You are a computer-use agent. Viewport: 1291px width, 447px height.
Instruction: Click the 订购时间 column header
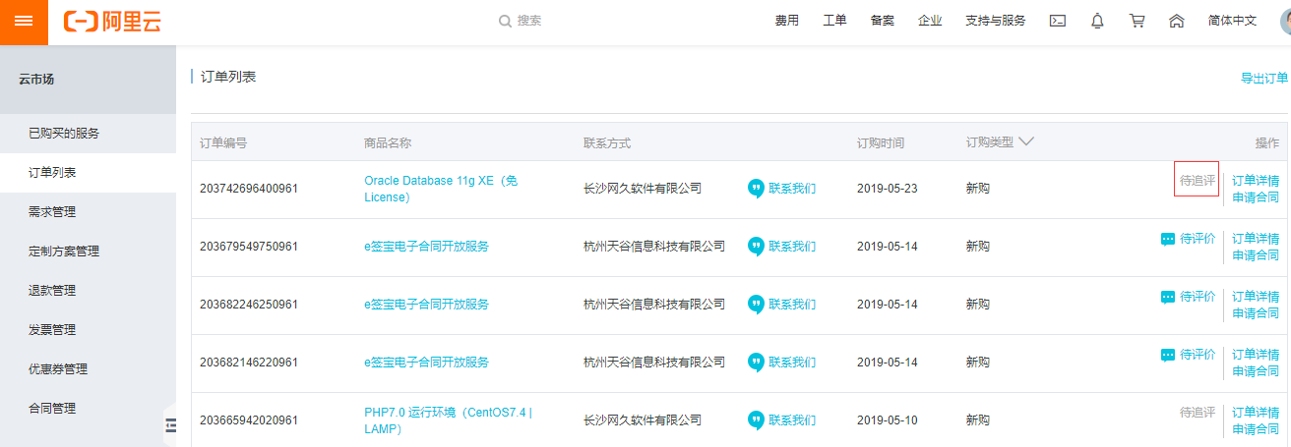pos(880,142)
